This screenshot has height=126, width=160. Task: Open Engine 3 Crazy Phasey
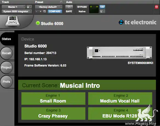click(53, 113)
